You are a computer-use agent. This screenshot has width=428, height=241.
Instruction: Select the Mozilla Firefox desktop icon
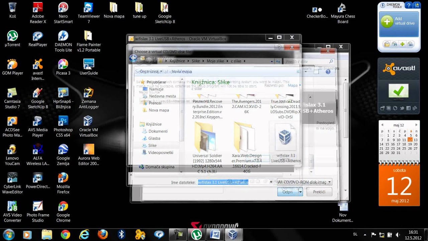63,183
